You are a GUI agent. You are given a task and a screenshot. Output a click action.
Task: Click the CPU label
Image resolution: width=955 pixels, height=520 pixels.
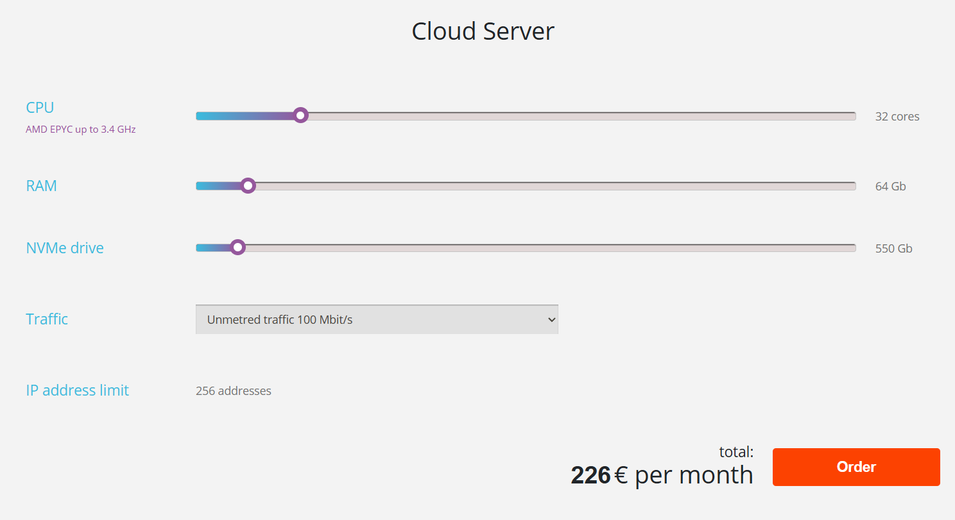click(x=40, y=107)
